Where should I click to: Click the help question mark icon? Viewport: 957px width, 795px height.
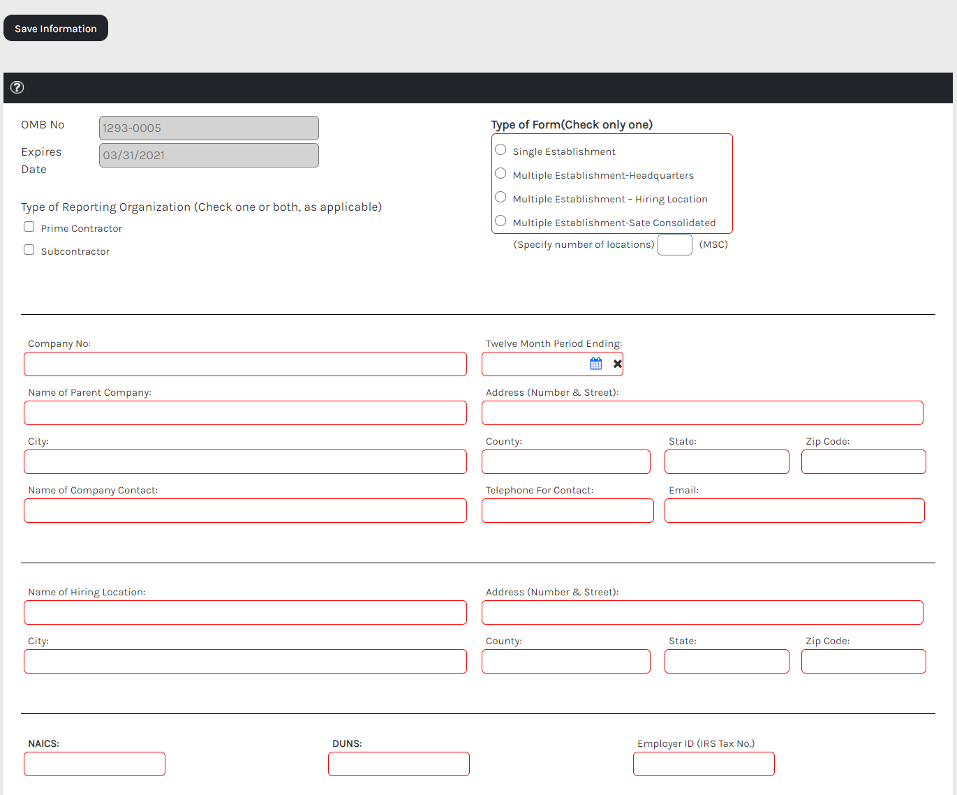pos(17,87)
